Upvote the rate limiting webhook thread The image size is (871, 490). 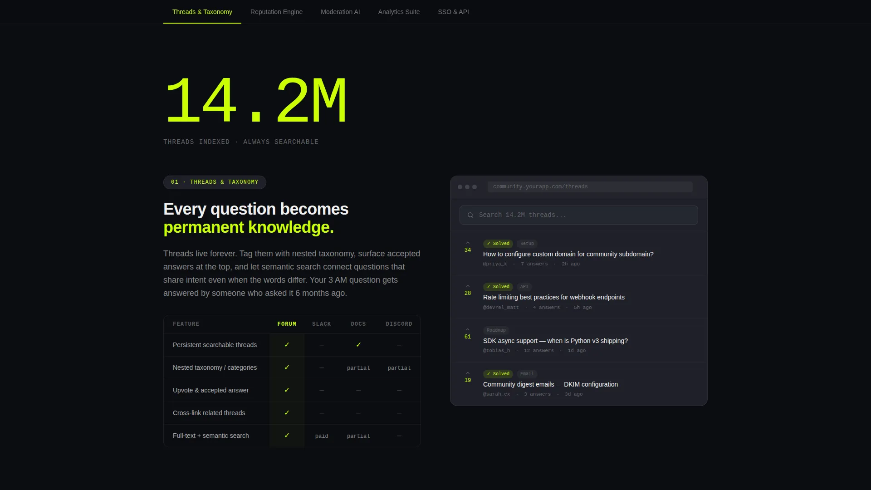click(x=468, y=286)
